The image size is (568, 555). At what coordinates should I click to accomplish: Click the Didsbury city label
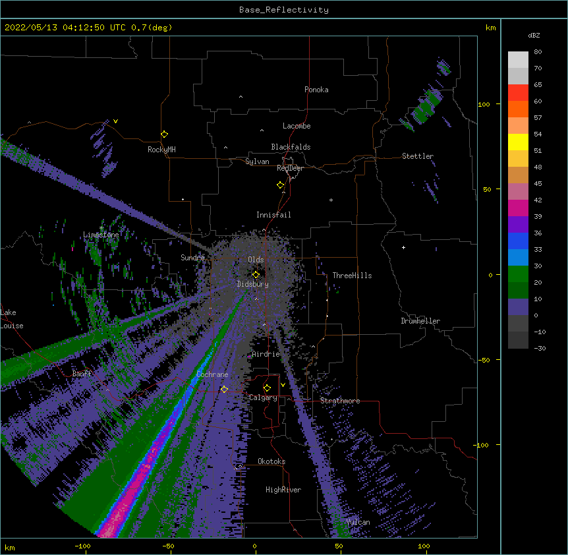pos(253,284)
